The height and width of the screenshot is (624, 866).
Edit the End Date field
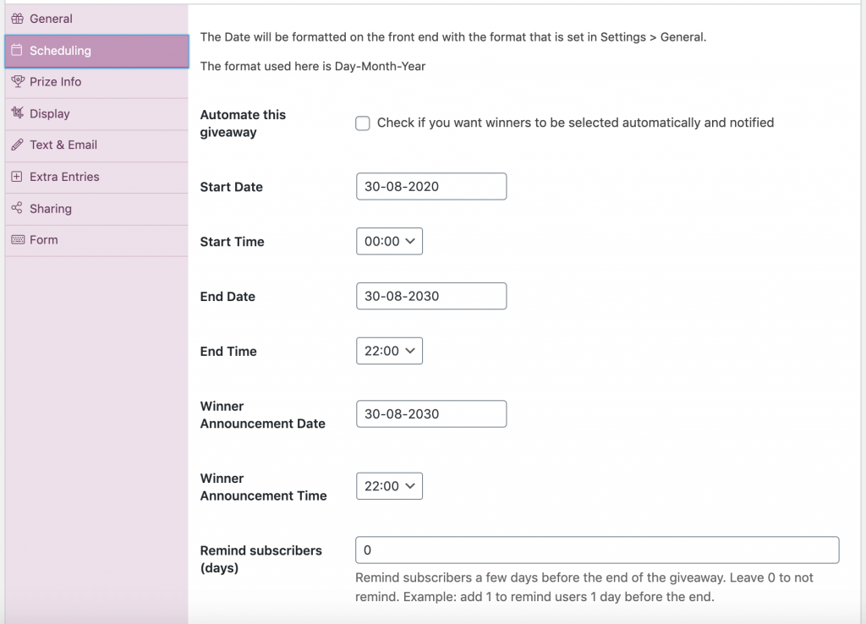[431, 296]
